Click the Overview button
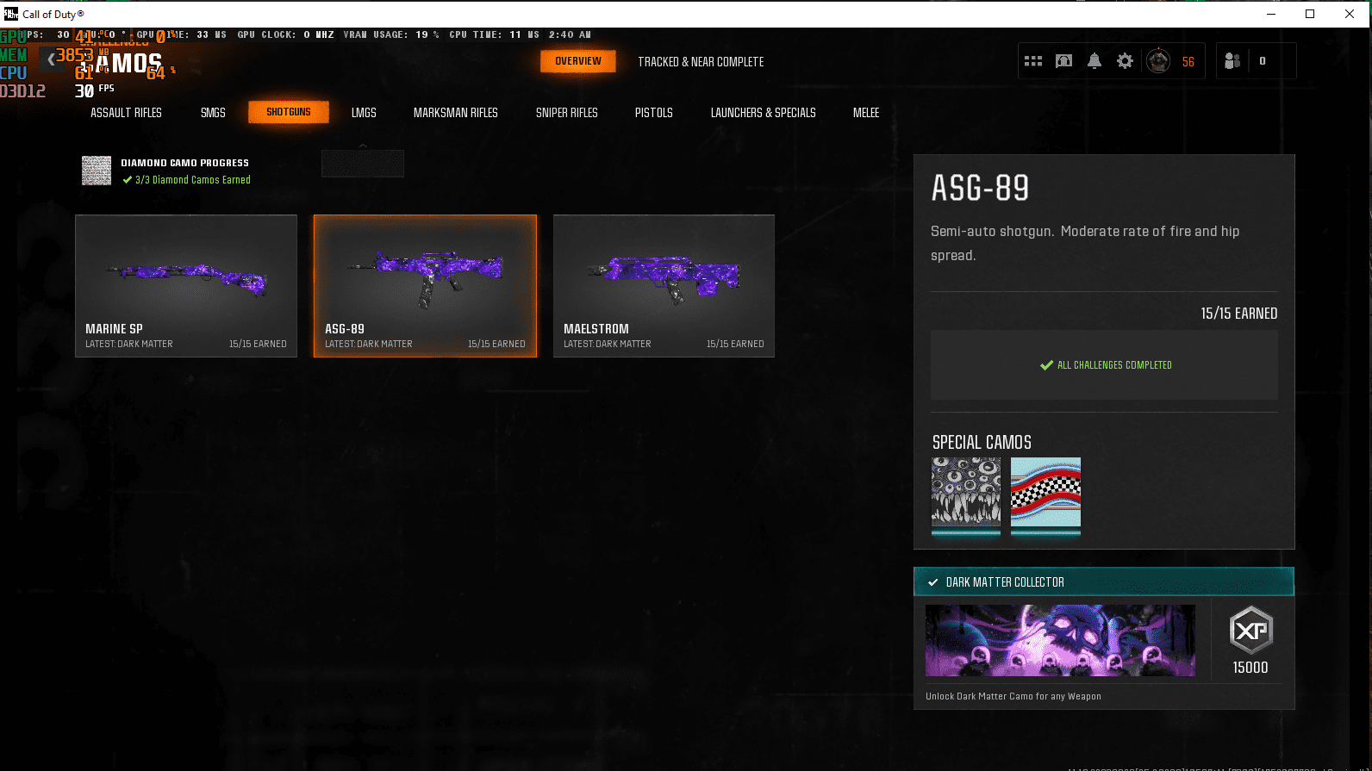The height and width of the screenshot is (771, 1372). click(x=577, y=61)
